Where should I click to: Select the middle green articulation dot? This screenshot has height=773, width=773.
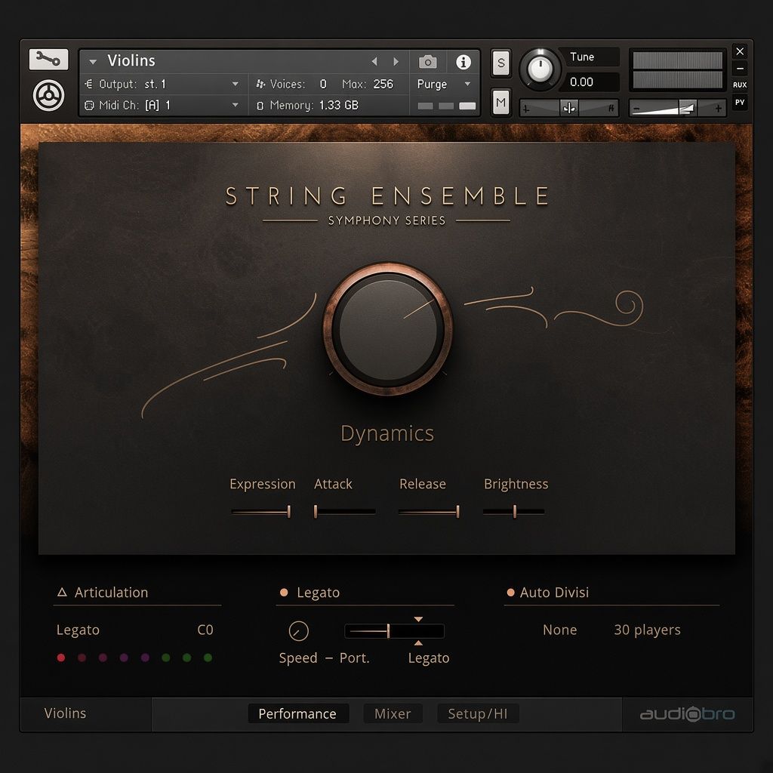pyautogui.click(x=187, y=658)
